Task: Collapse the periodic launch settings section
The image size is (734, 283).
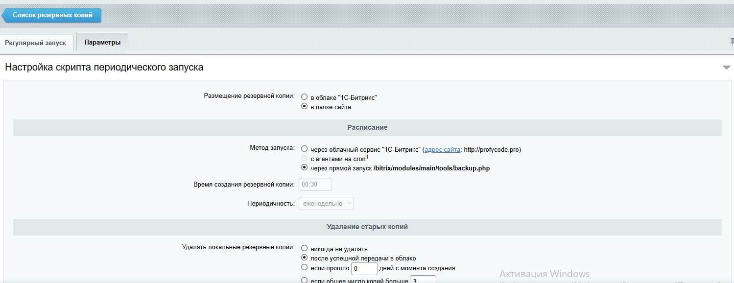Action: [726, 68]
